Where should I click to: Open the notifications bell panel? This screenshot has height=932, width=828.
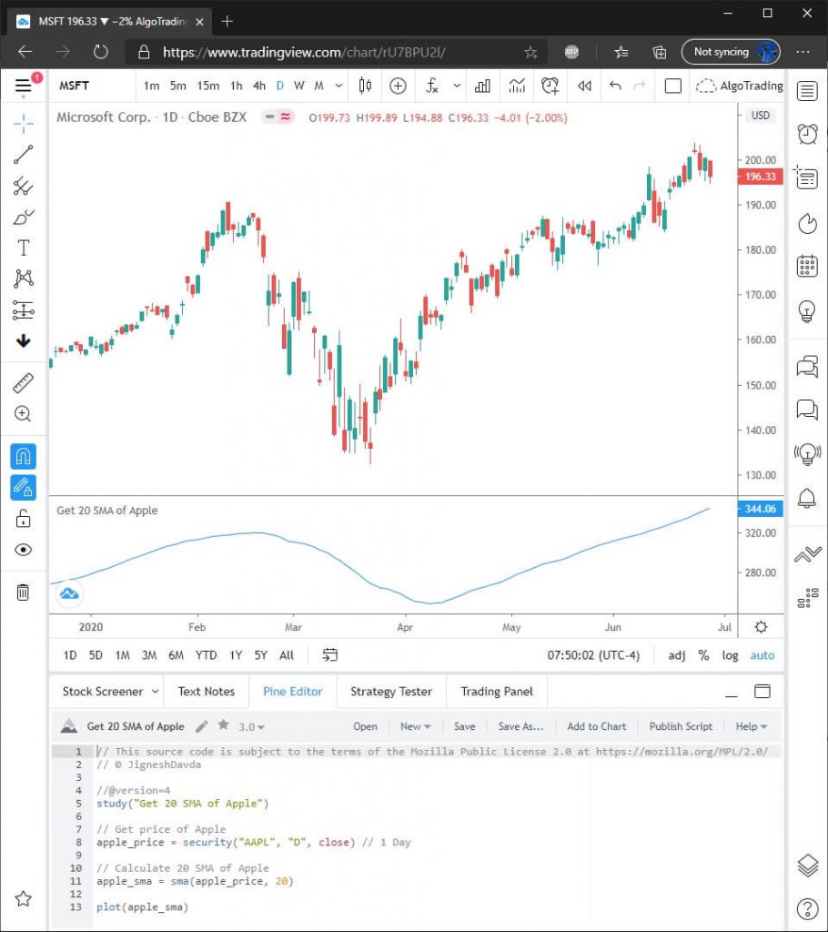[x=807, y=498]
